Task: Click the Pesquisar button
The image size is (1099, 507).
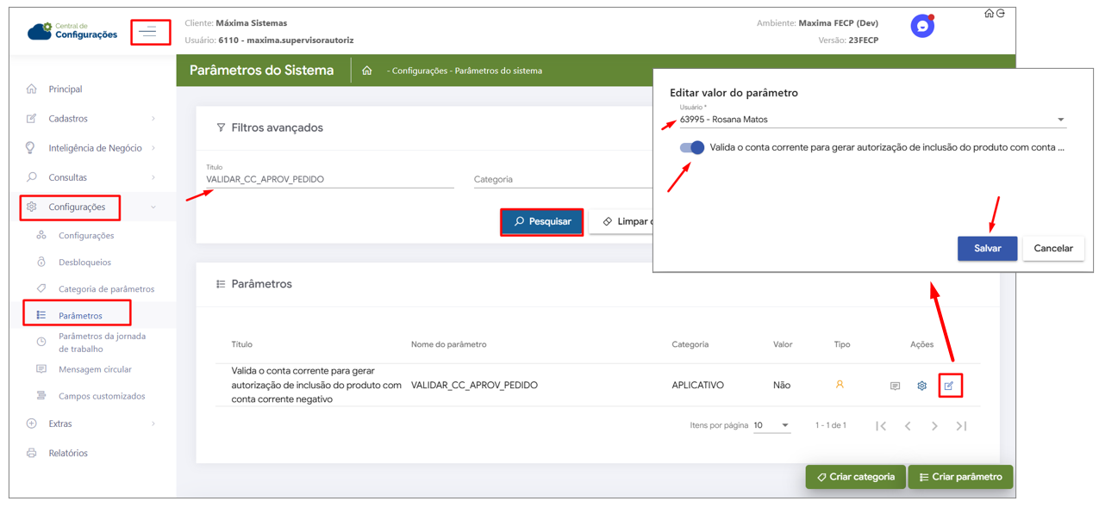Action: tap(542, 221)
